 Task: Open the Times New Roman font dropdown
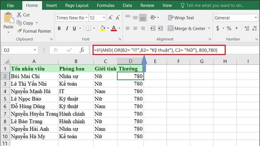coord(87,18)
